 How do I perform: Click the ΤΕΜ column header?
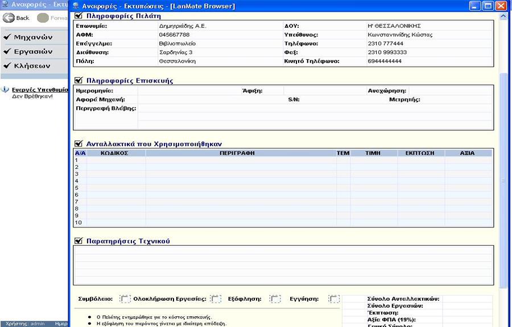343,153
